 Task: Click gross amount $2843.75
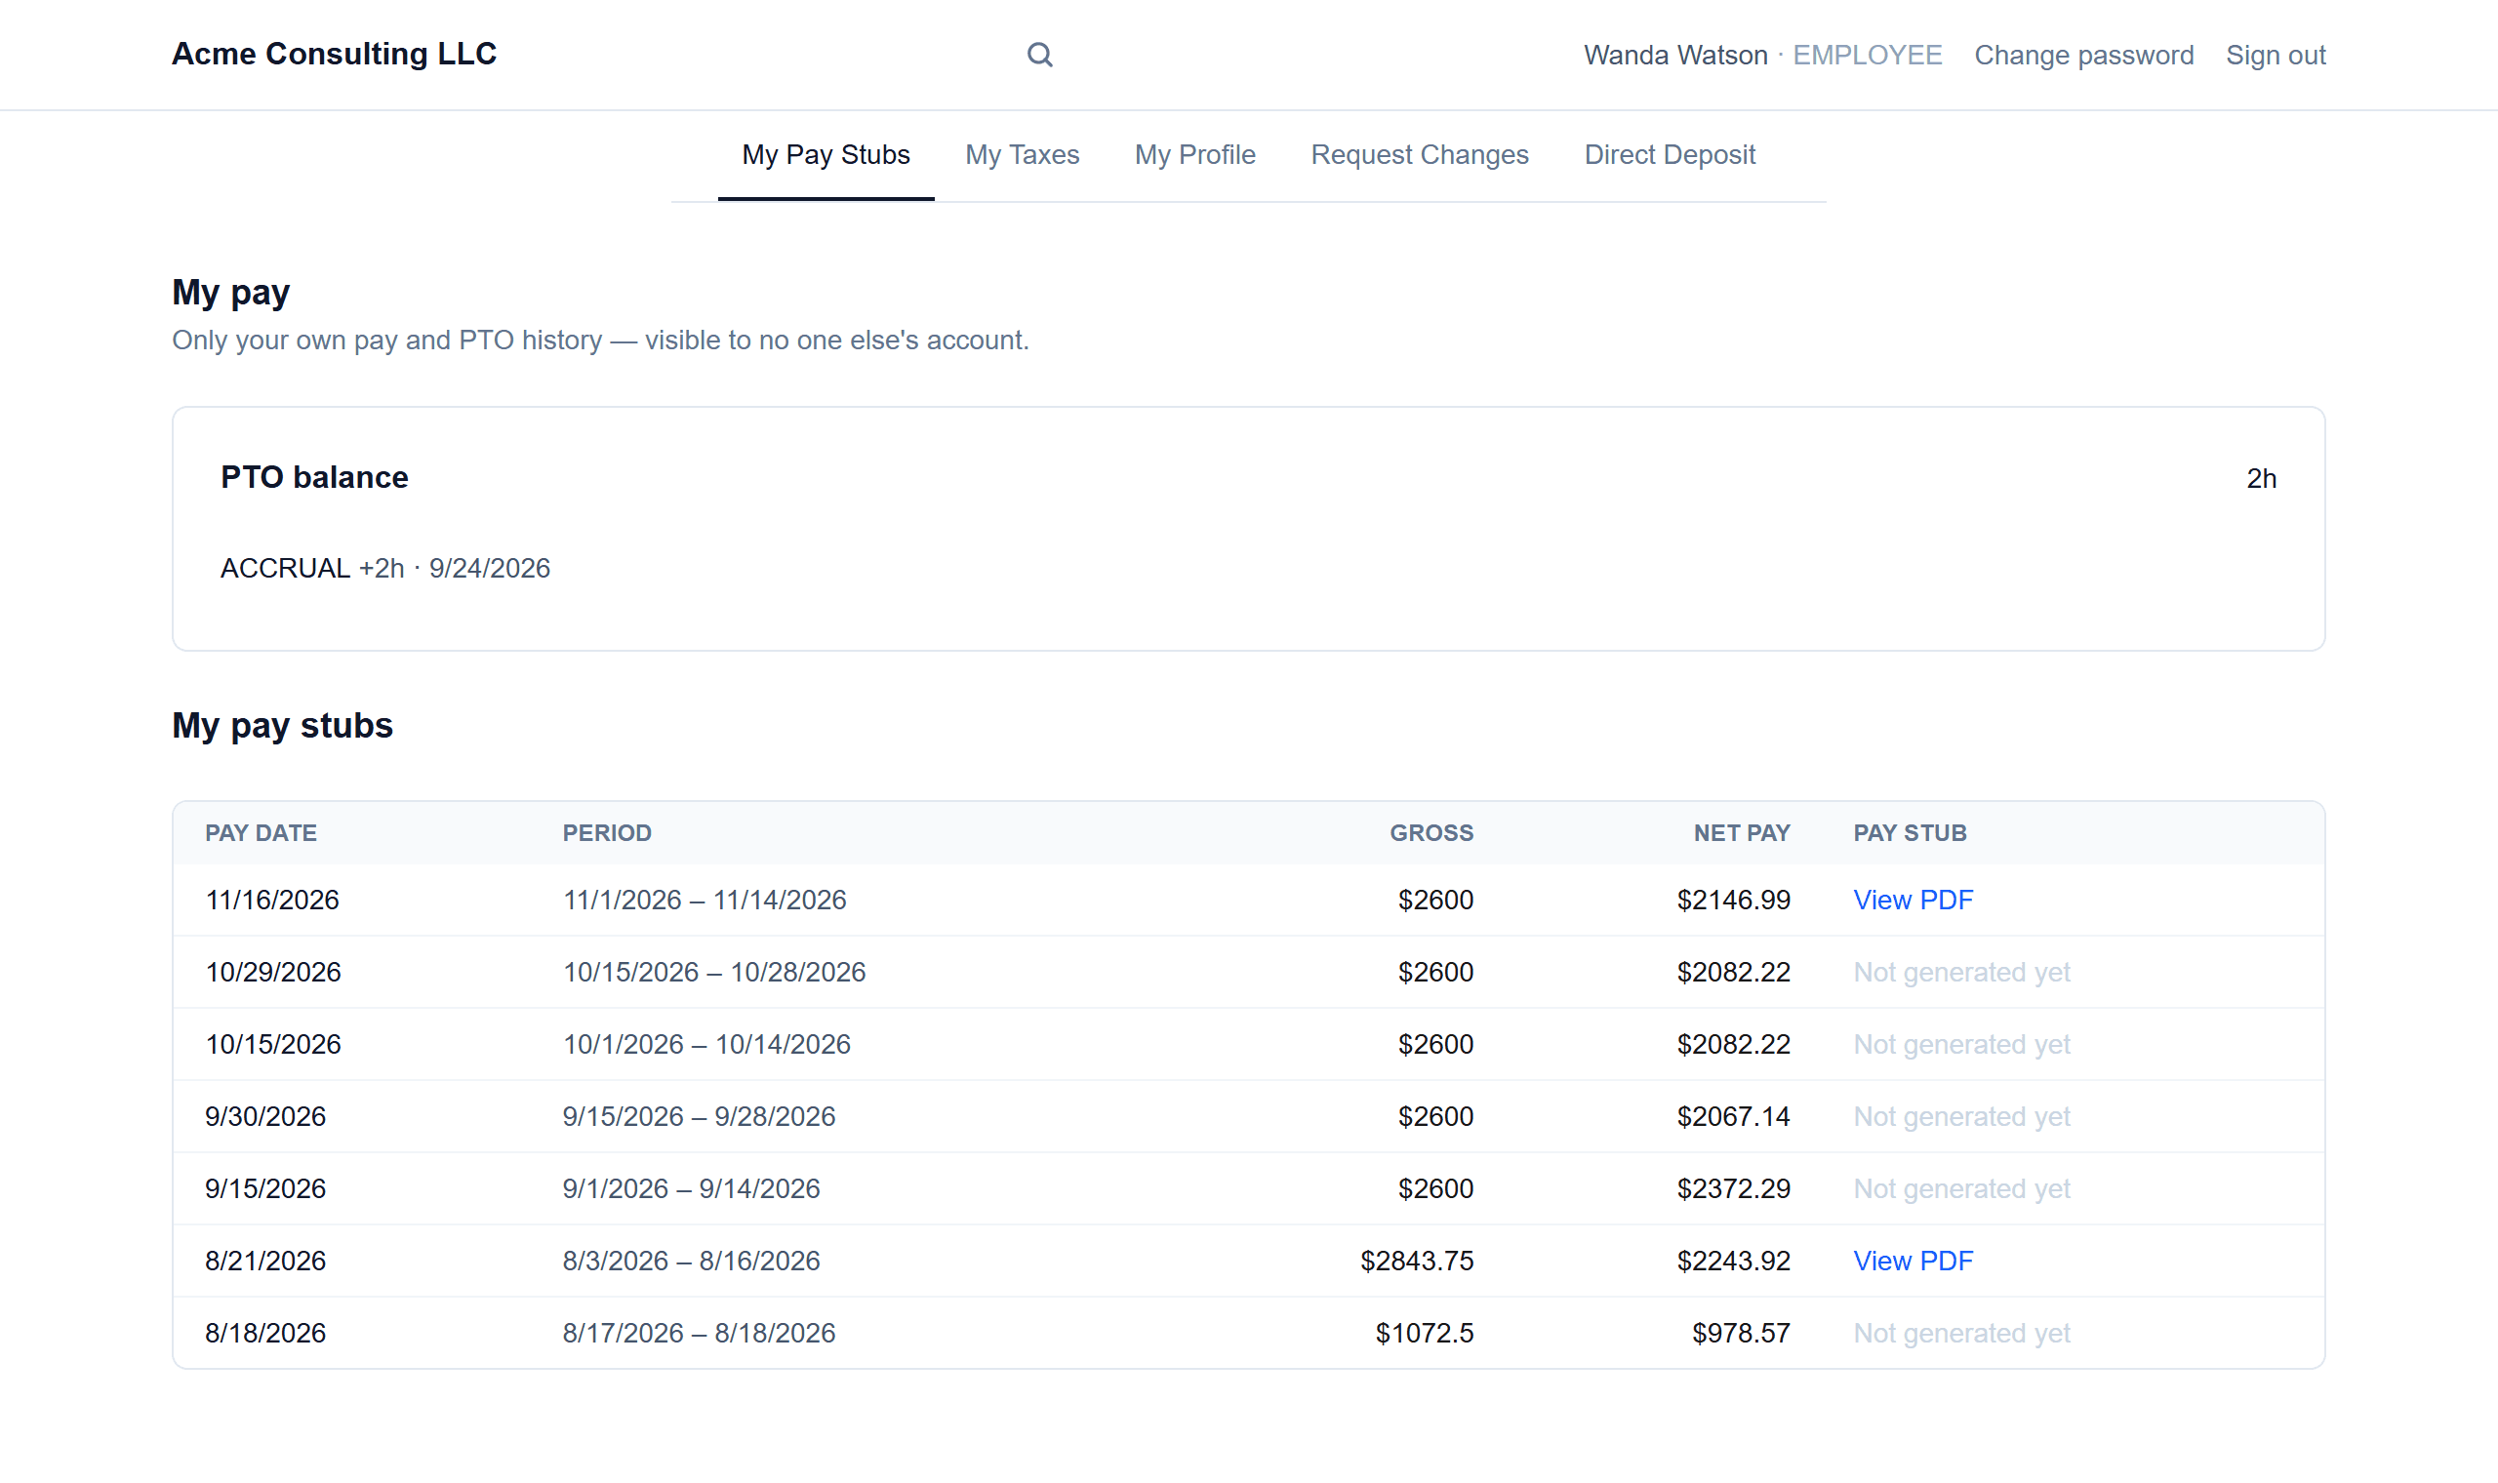pos(1416,1261)
